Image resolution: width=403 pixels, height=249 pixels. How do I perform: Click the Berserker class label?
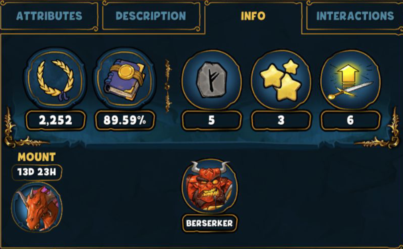click(209, 224)
